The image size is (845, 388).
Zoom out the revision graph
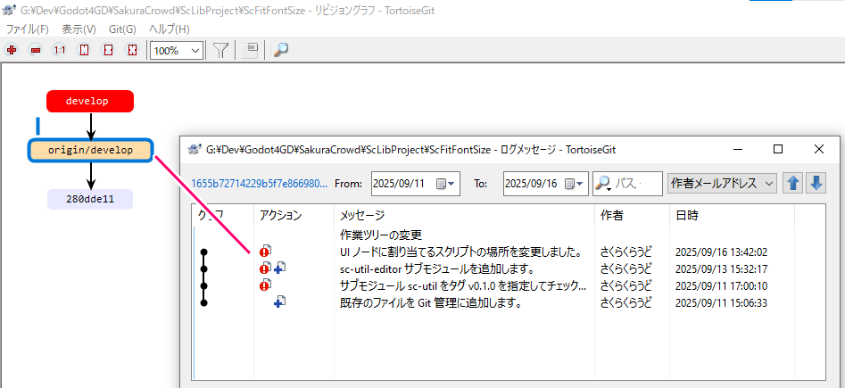click(36, 50)
